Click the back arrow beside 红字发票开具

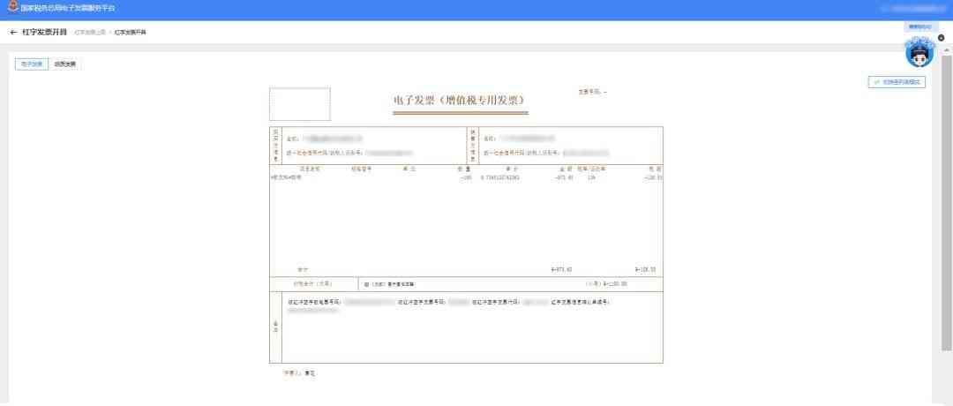tap(13, 32)
